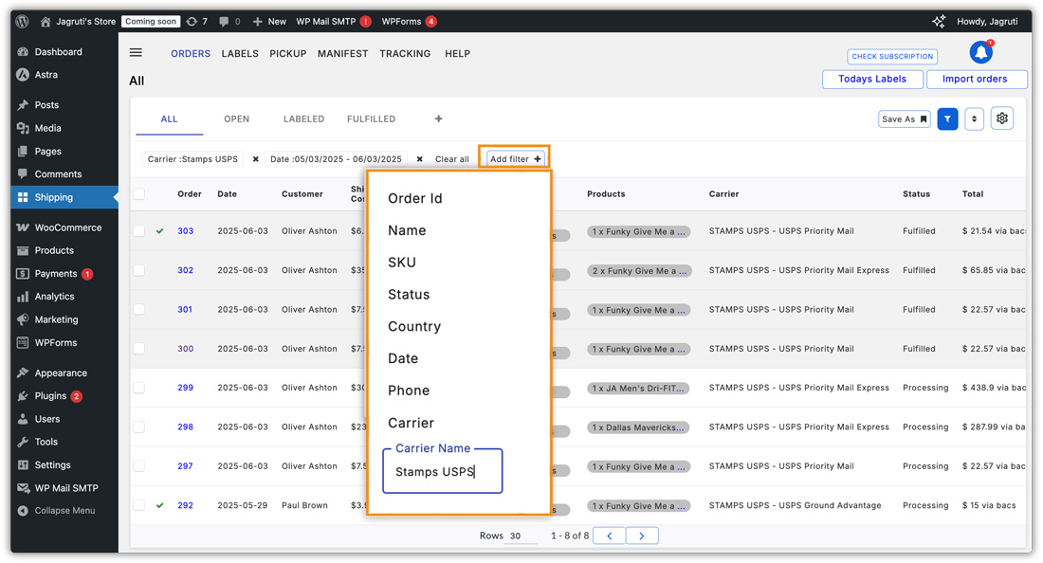Select checkbox for order 297

point(139,466)
